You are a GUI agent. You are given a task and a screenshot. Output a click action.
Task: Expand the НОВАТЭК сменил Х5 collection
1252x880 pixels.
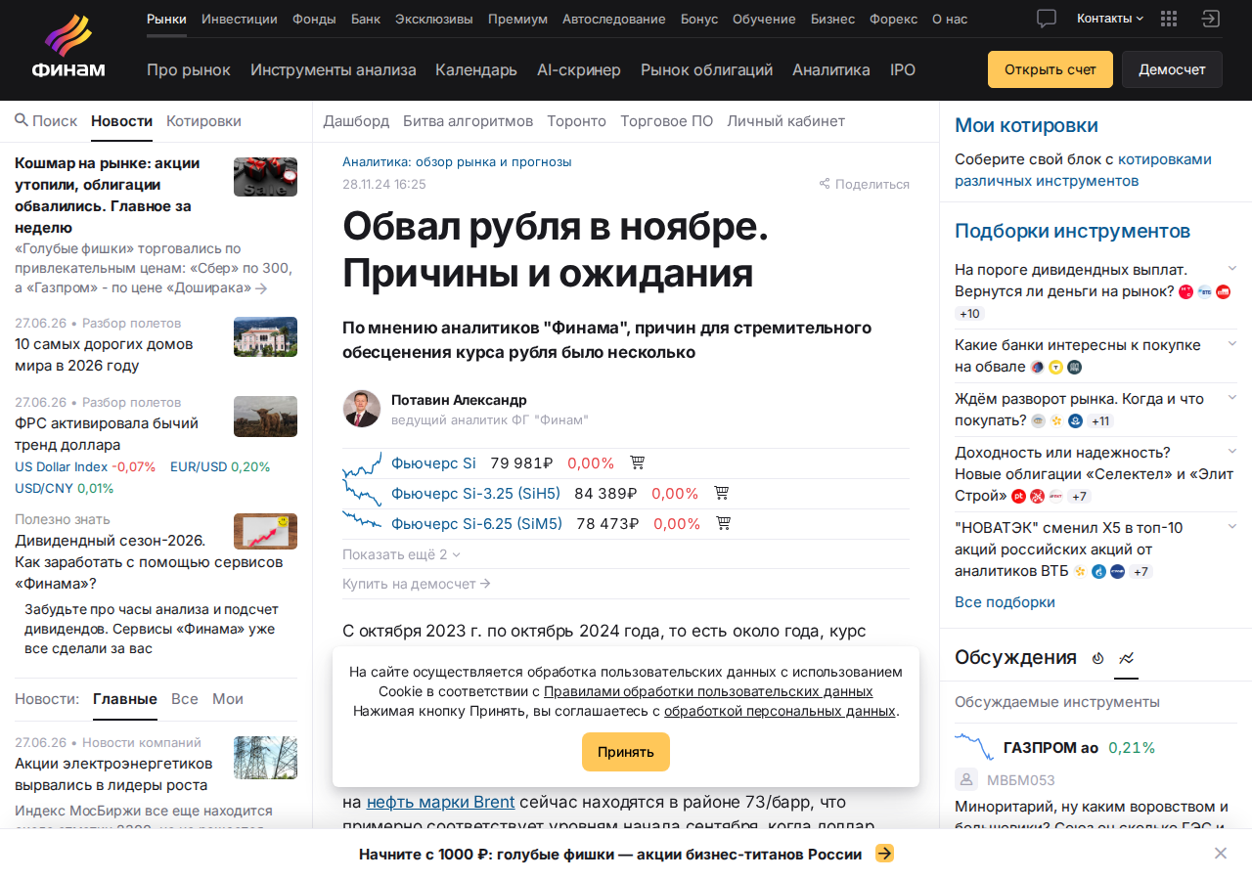click(1232, 526)
